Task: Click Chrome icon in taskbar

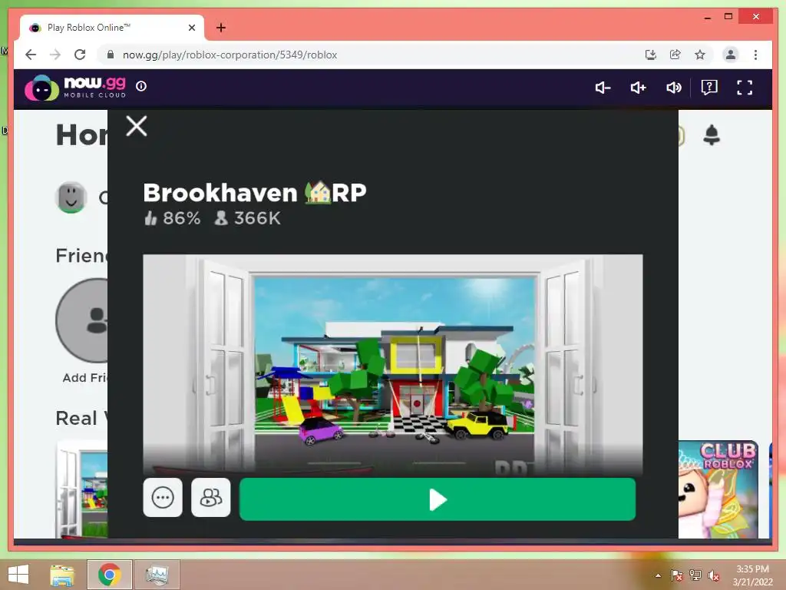Action: pyautogui.click(x=109, y=575)
